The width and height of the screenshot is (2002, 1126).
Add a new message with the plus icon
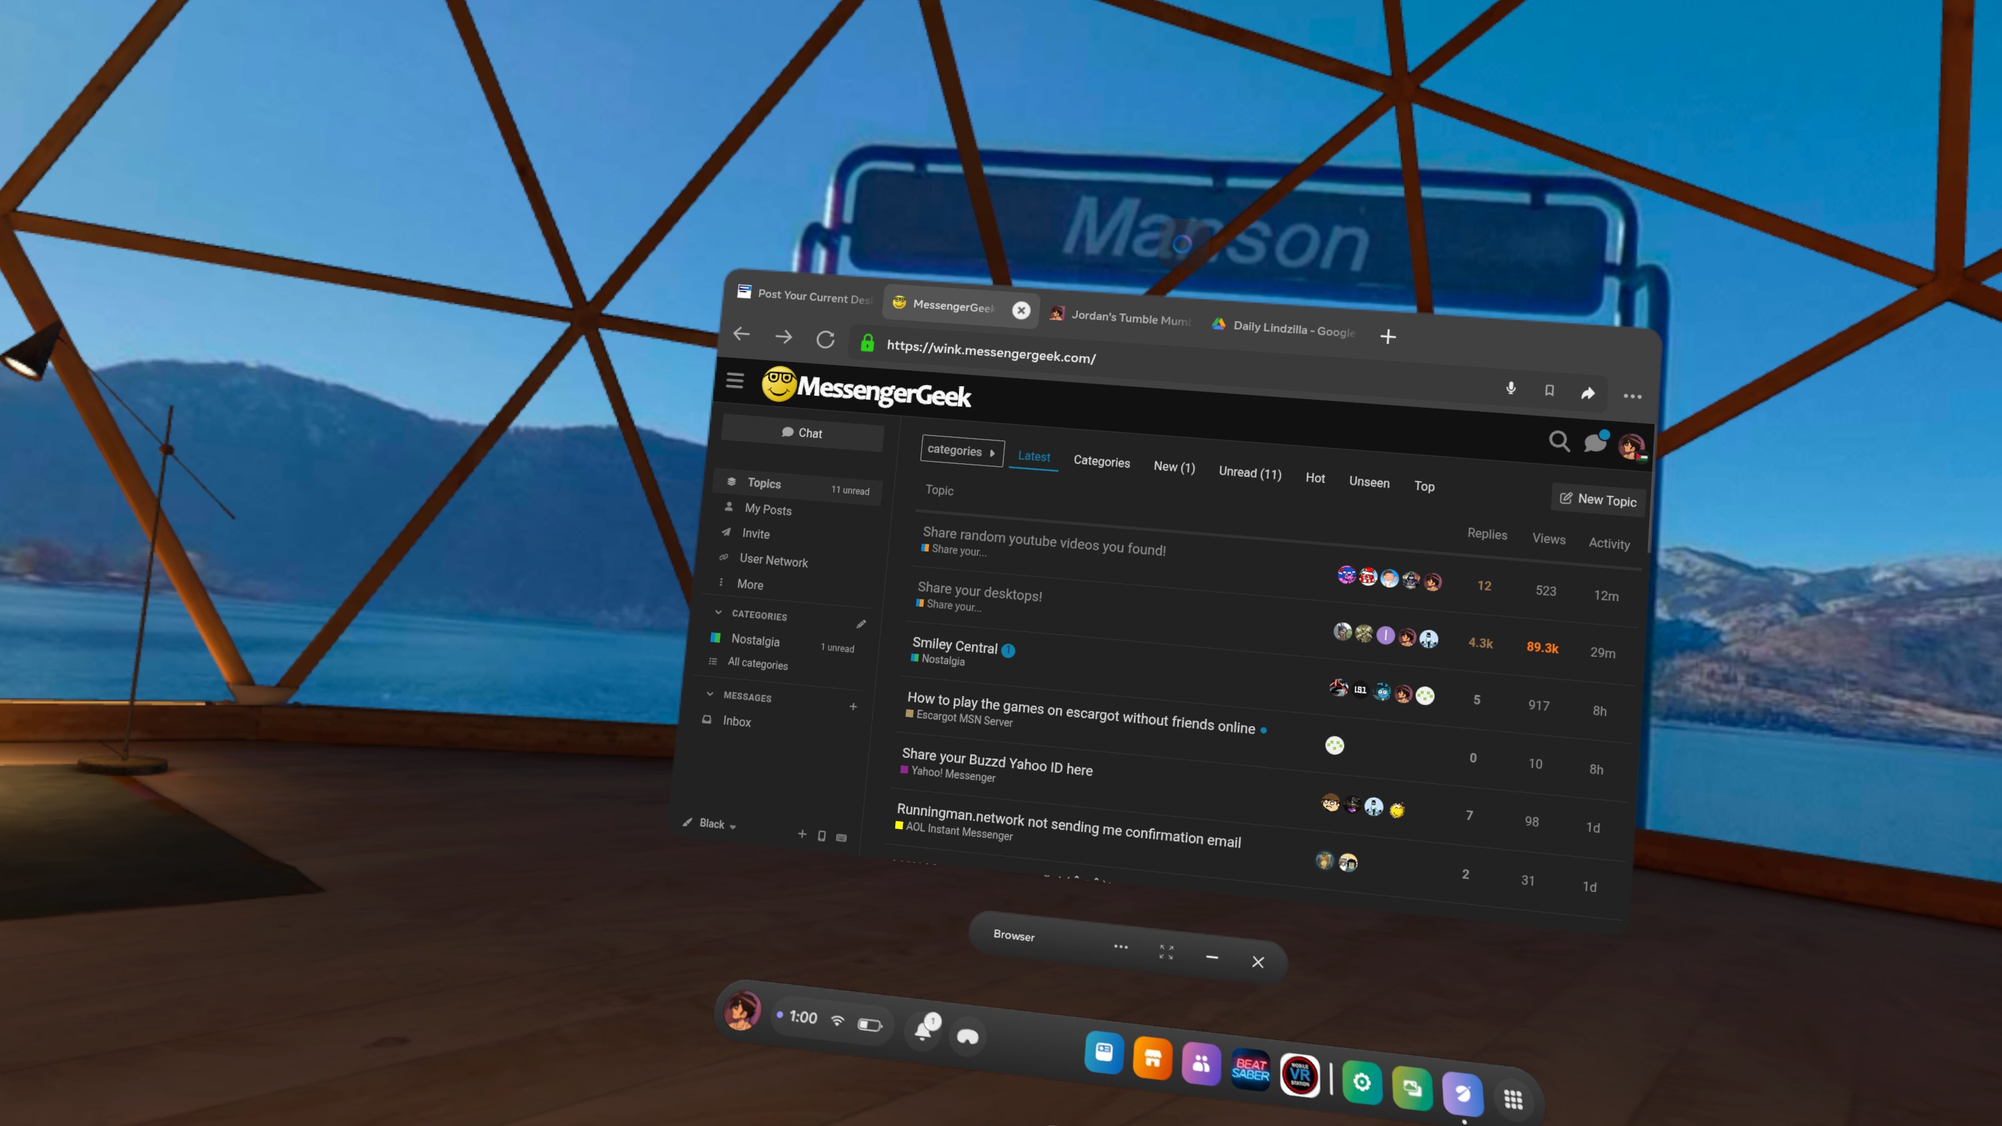point(854,706)
